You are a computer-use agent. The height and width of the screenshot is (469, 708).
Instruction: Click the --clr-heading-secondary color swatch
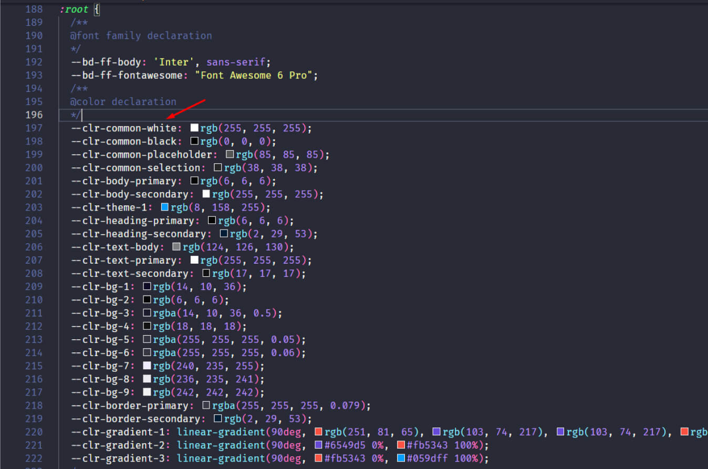224,234
